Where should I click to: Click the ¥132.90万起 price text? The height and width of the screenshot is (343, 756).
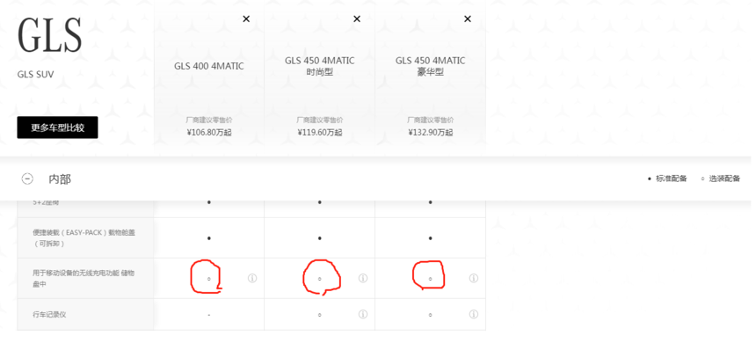[x=431, y=132]
